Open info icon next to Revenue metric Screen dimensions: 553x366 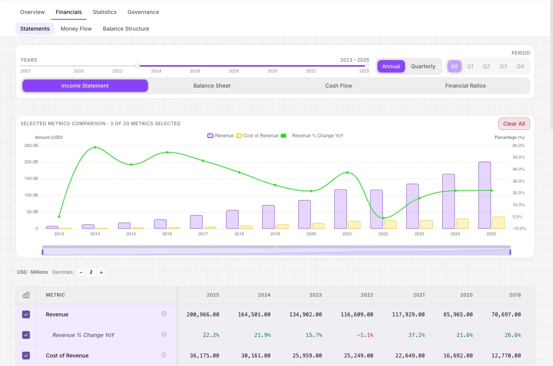[x=164, y=314]
